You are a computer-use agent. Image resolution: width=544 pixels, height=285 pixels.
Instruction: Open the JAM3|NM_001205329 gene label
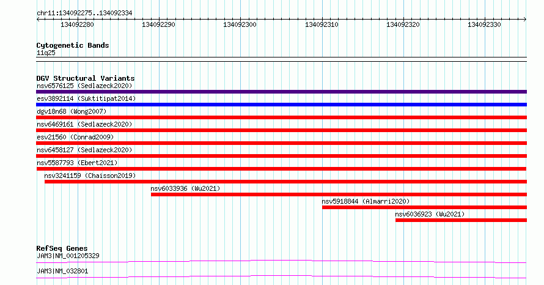tap(68, 256)
